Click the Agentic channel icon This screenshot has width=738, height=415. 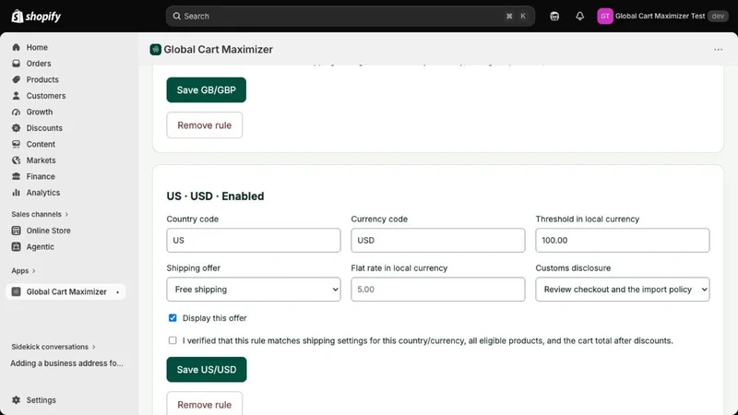click(16, 246)
